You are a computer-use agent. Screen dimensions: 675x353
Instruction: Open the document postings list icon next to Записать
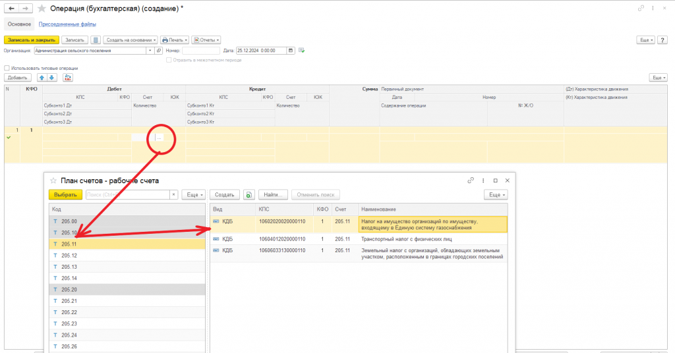tap(96, 40)
